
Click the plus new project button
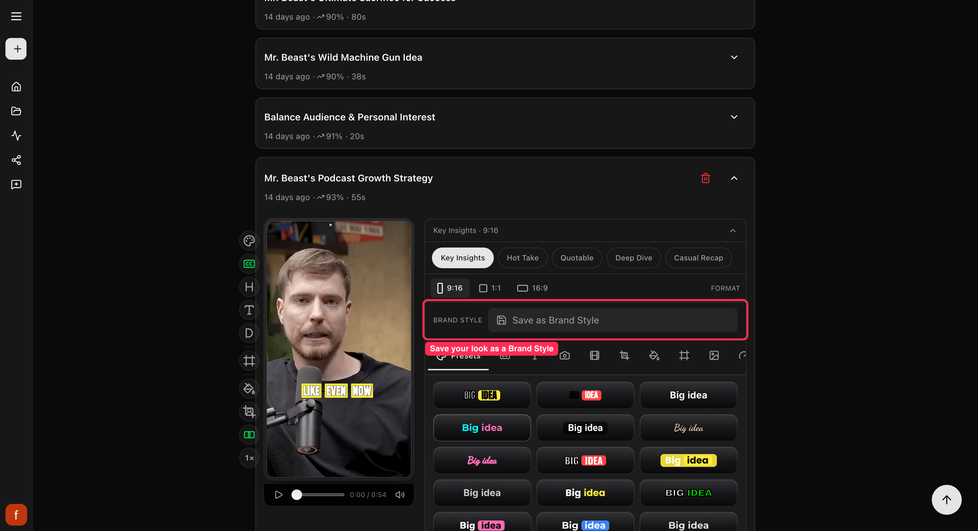coord(16,48)
